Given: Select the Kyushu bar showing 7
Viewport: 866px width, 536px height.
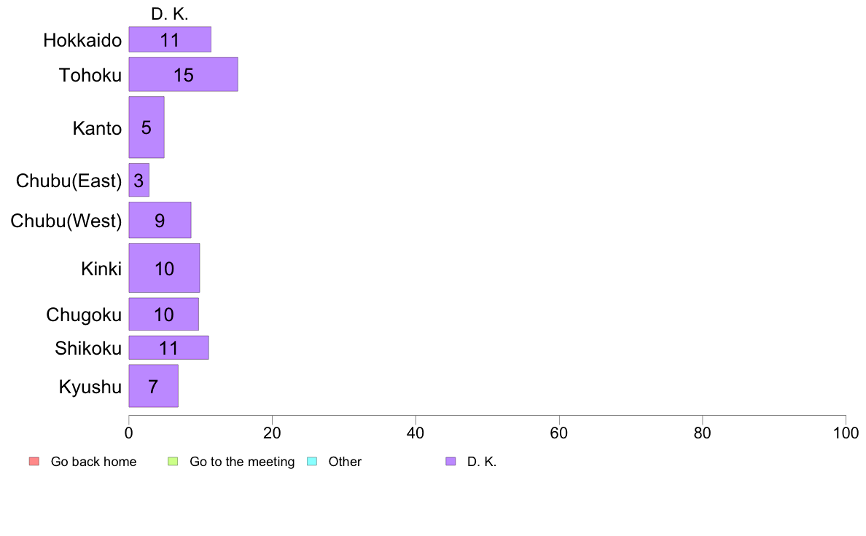Looking at the screenshot, I should (x=154, y=386).
